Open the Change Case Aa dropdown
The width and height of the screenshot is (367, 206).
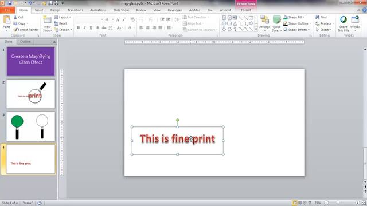coord(120,28)
